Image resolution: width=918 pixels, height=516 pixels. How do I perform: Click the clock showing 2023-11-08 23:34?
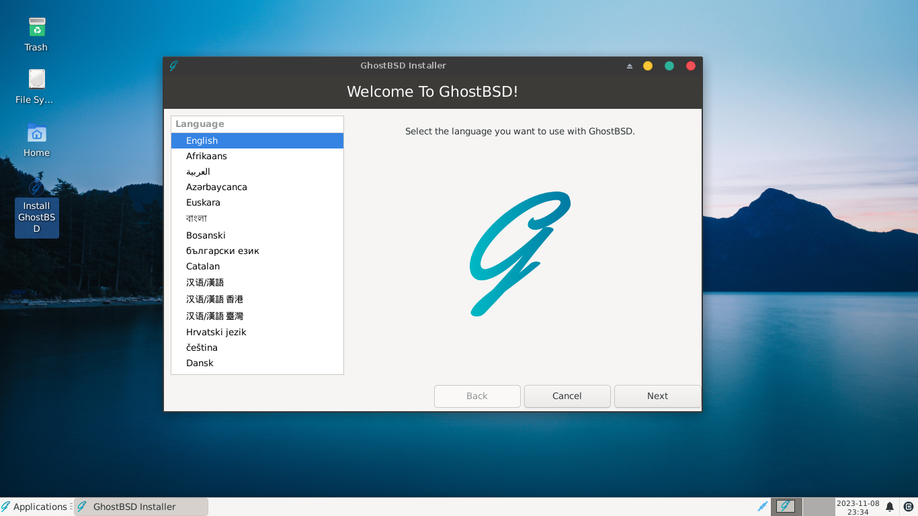(x=858, y=507)
